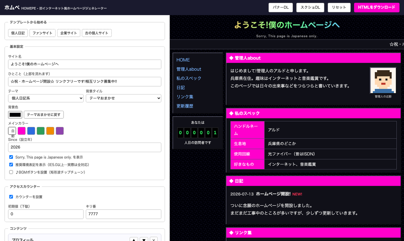Open the テーマ dropdown

pos(46,98)
